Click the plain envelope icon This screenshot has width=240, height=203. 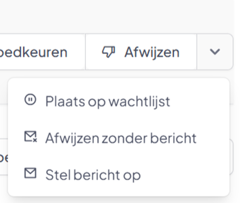coord(30,173)
